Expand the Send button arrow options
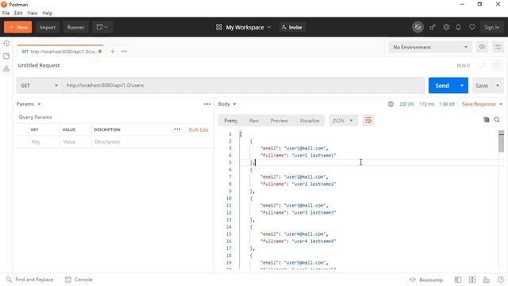Image resolution: width=508 pixels, height=286 pixels. tap(462, 86)
